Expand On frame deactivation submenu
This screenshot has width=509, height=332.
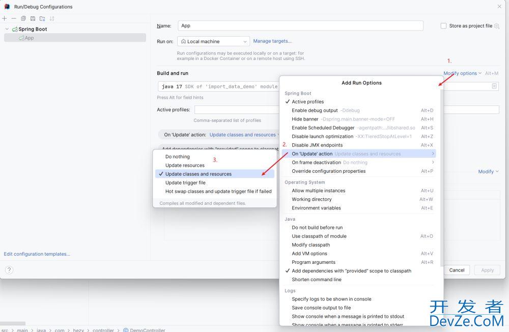(x=359, y=162)
